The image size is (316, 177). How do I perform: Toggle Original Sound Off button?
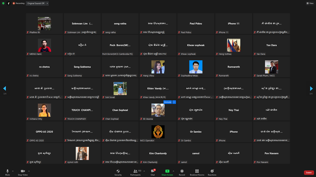pyautogui.click(x=36, y=3)
